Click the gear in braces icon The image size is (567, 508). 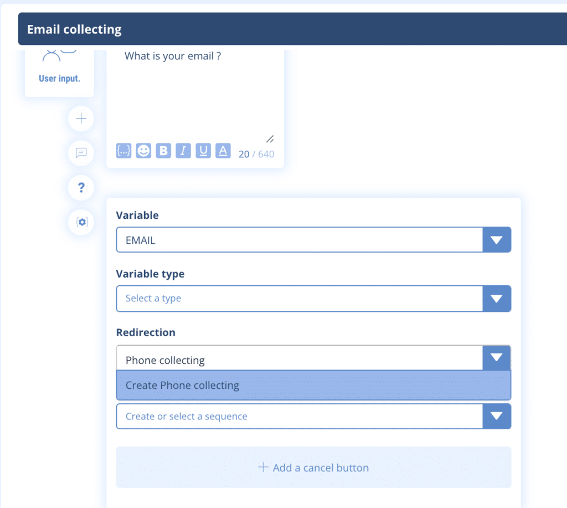pos(81,222)
